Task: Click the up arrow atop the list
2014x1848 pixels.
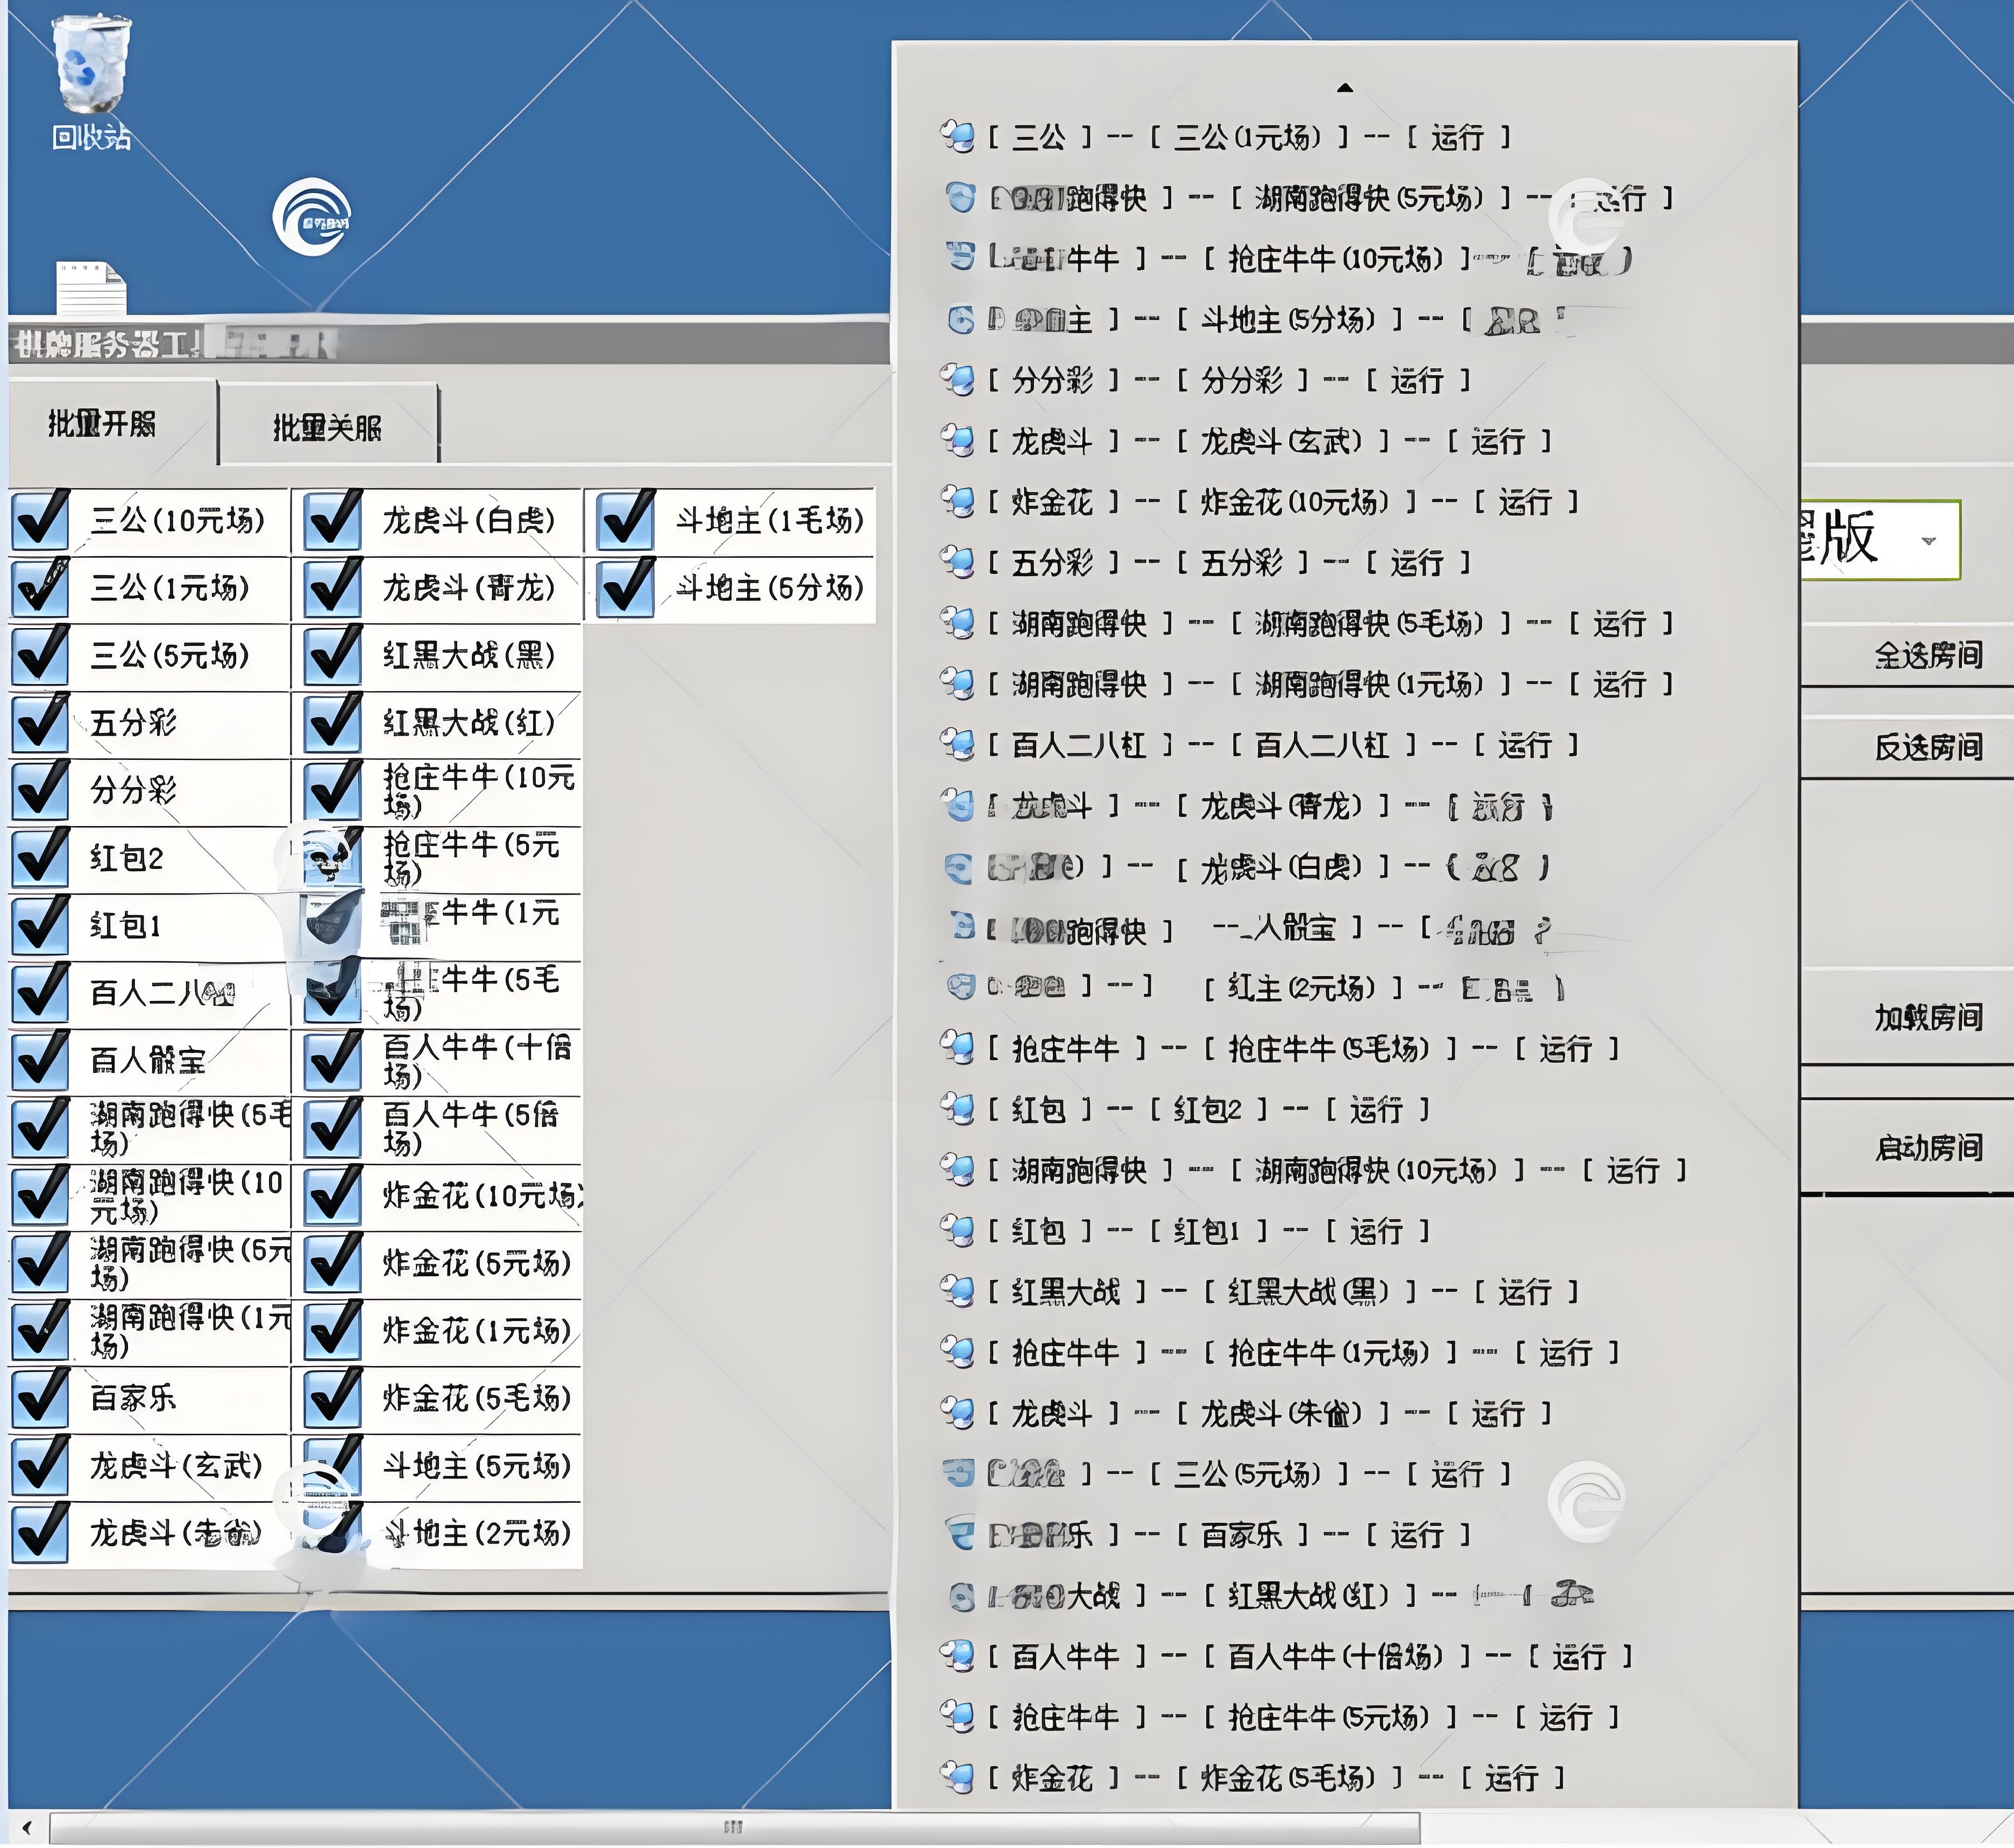Action: 1345,88
